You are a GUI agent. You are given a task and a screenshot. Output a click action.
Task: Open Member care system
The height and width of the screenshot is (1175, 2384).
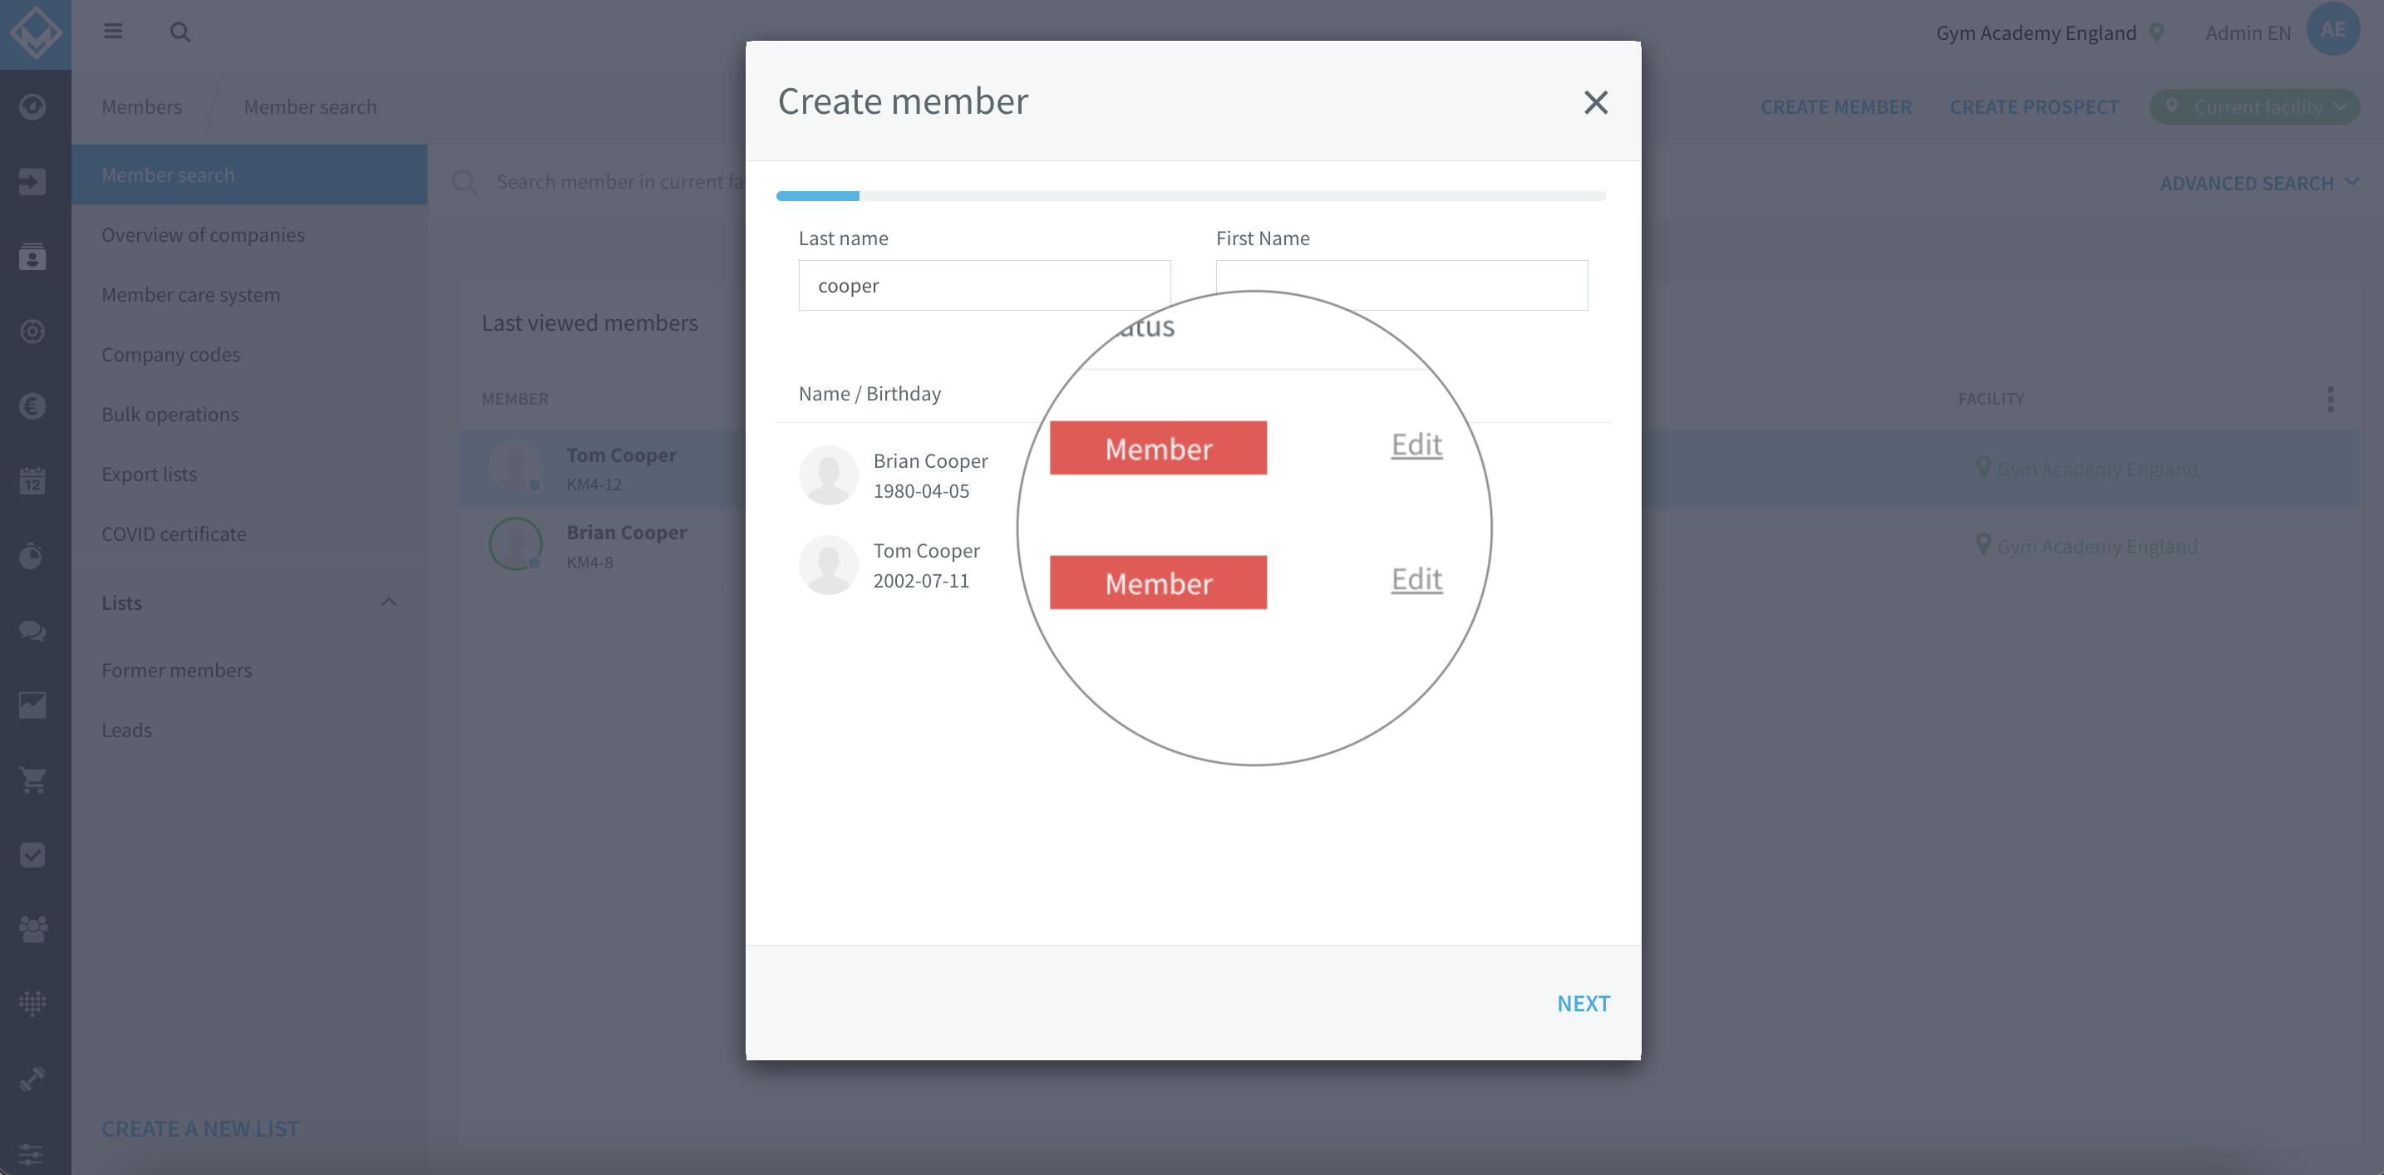pos(190,295)
